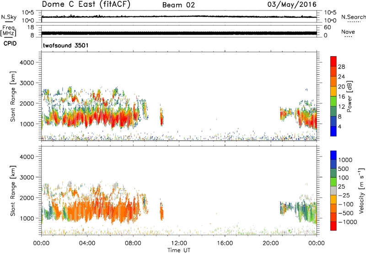Click the '1000' positive velocity colorbar value
Viewport: 366px width, 253px height.
click(x=345, y=160)
